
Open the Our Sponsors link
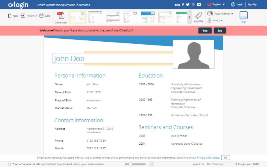point(215,164)
